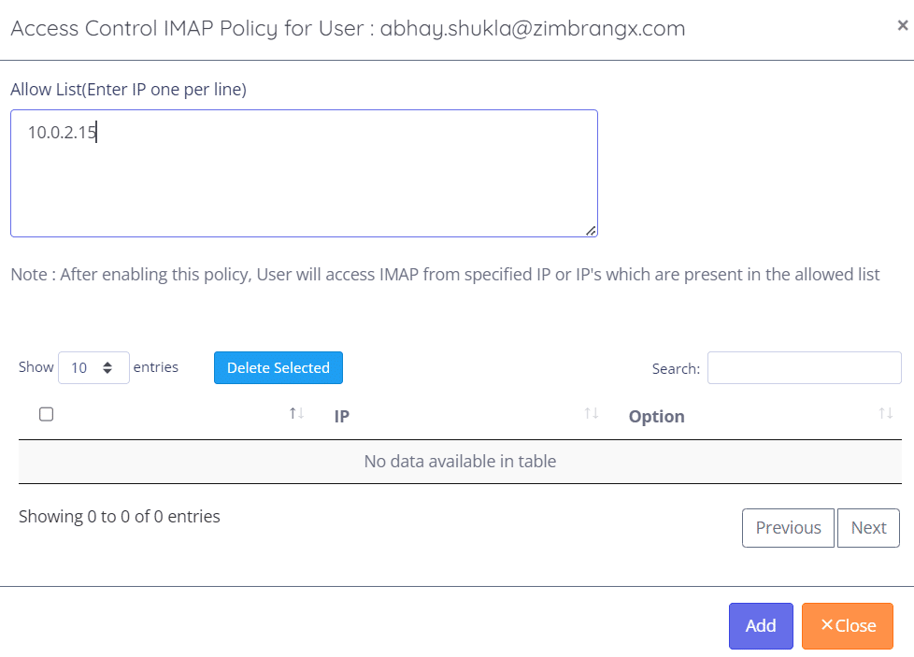The image size is (914, 657).
Task: Click the orange Close button
Action: click(x=847, y=626)
